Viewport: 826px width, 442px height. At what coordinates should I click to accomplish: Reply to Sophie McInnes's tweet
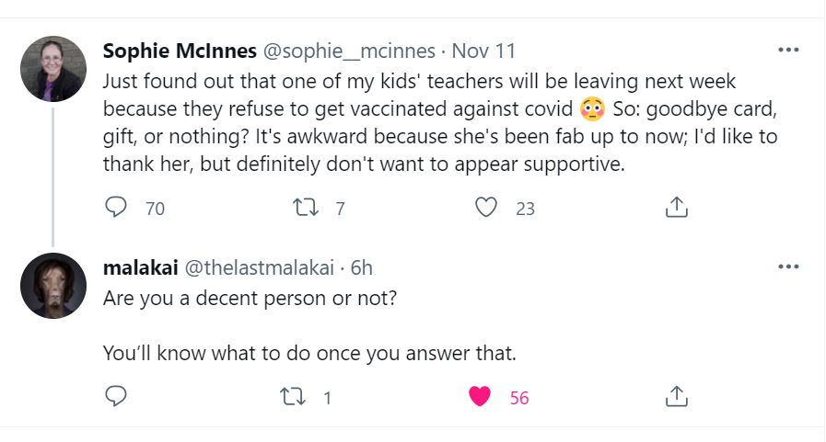coord(116,209)
